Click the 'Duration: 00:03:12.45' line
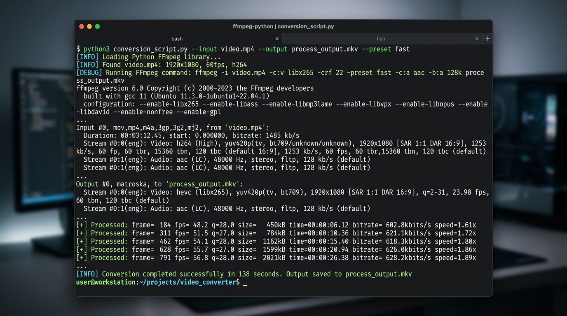This screenshot has width=567, height=316. point(191,135)
